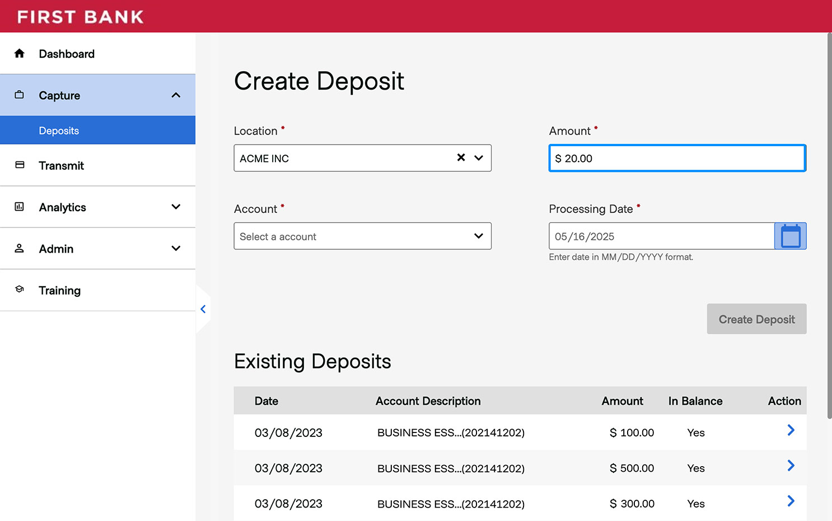
Task: Click the $ 500.00 amount cell
Action: pos(632,468)
